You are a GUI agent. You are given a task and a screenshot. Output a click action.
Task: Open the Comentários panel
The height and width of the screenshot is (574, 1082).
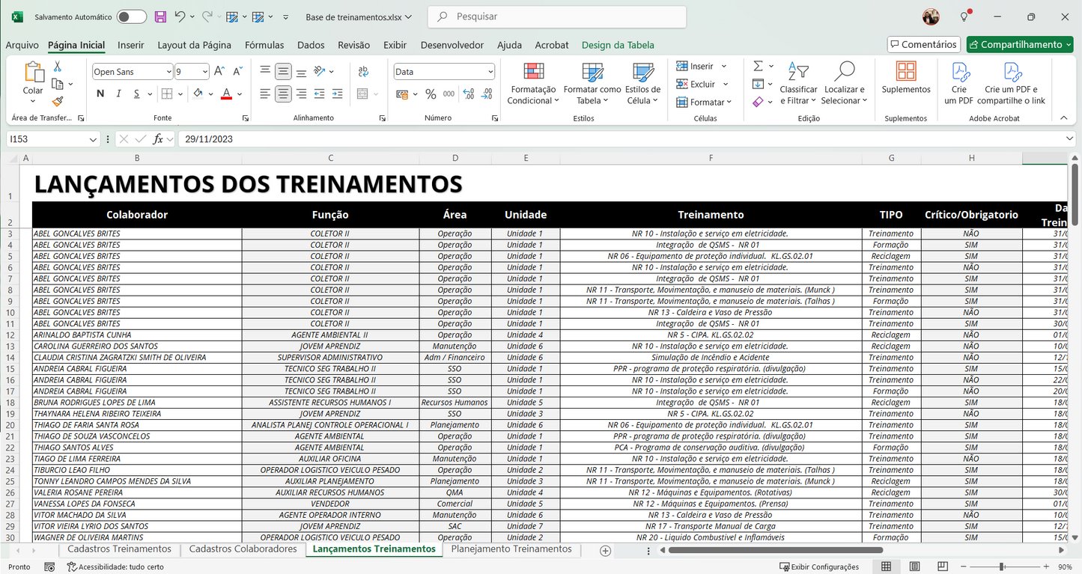[x=923, y=44]
